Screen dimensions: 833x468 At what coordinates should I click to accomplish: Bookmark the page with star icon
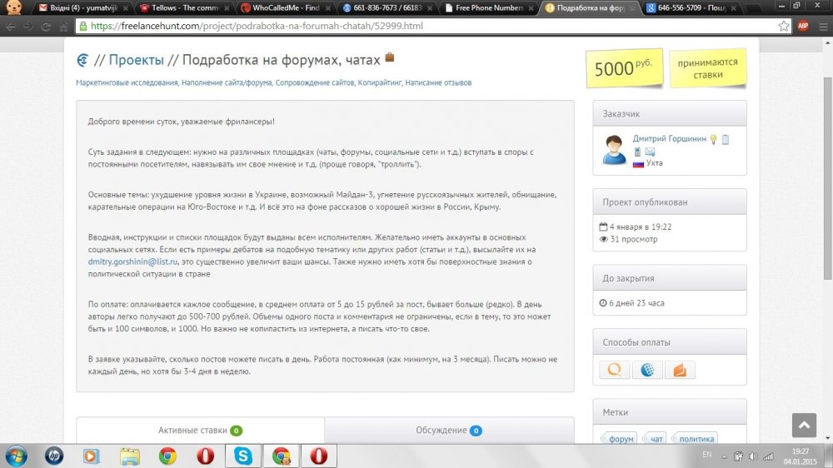click(784, 26)
